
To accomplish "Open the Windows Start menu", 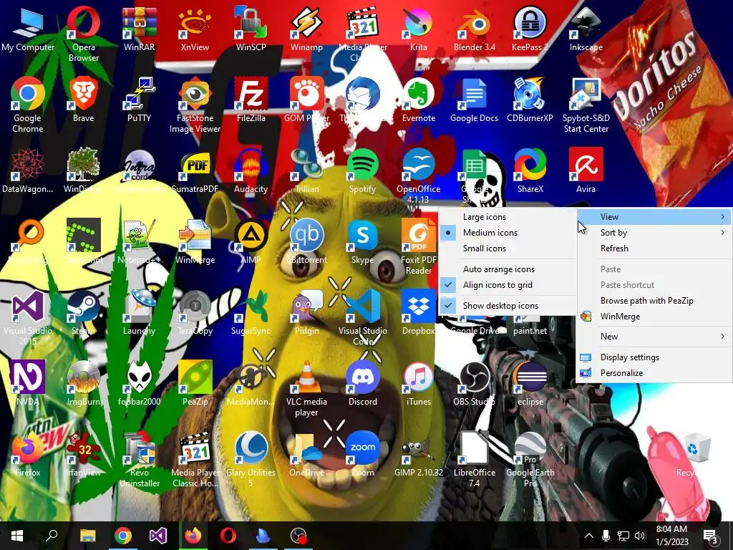I will 17,536.
